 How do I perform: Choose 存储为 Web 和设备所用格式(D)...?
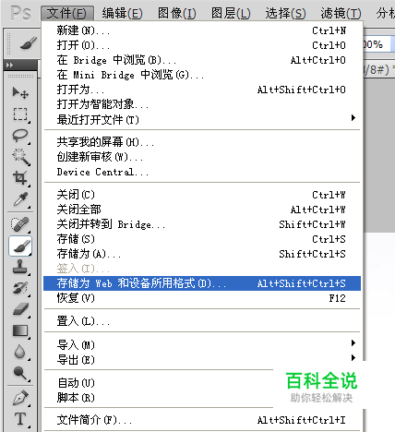[202, 283]
